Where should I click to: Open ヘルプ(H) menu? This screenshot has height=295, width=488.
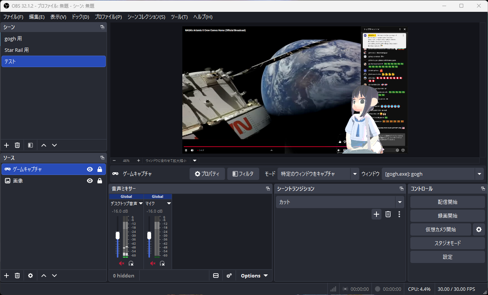(x=203, y=17)
